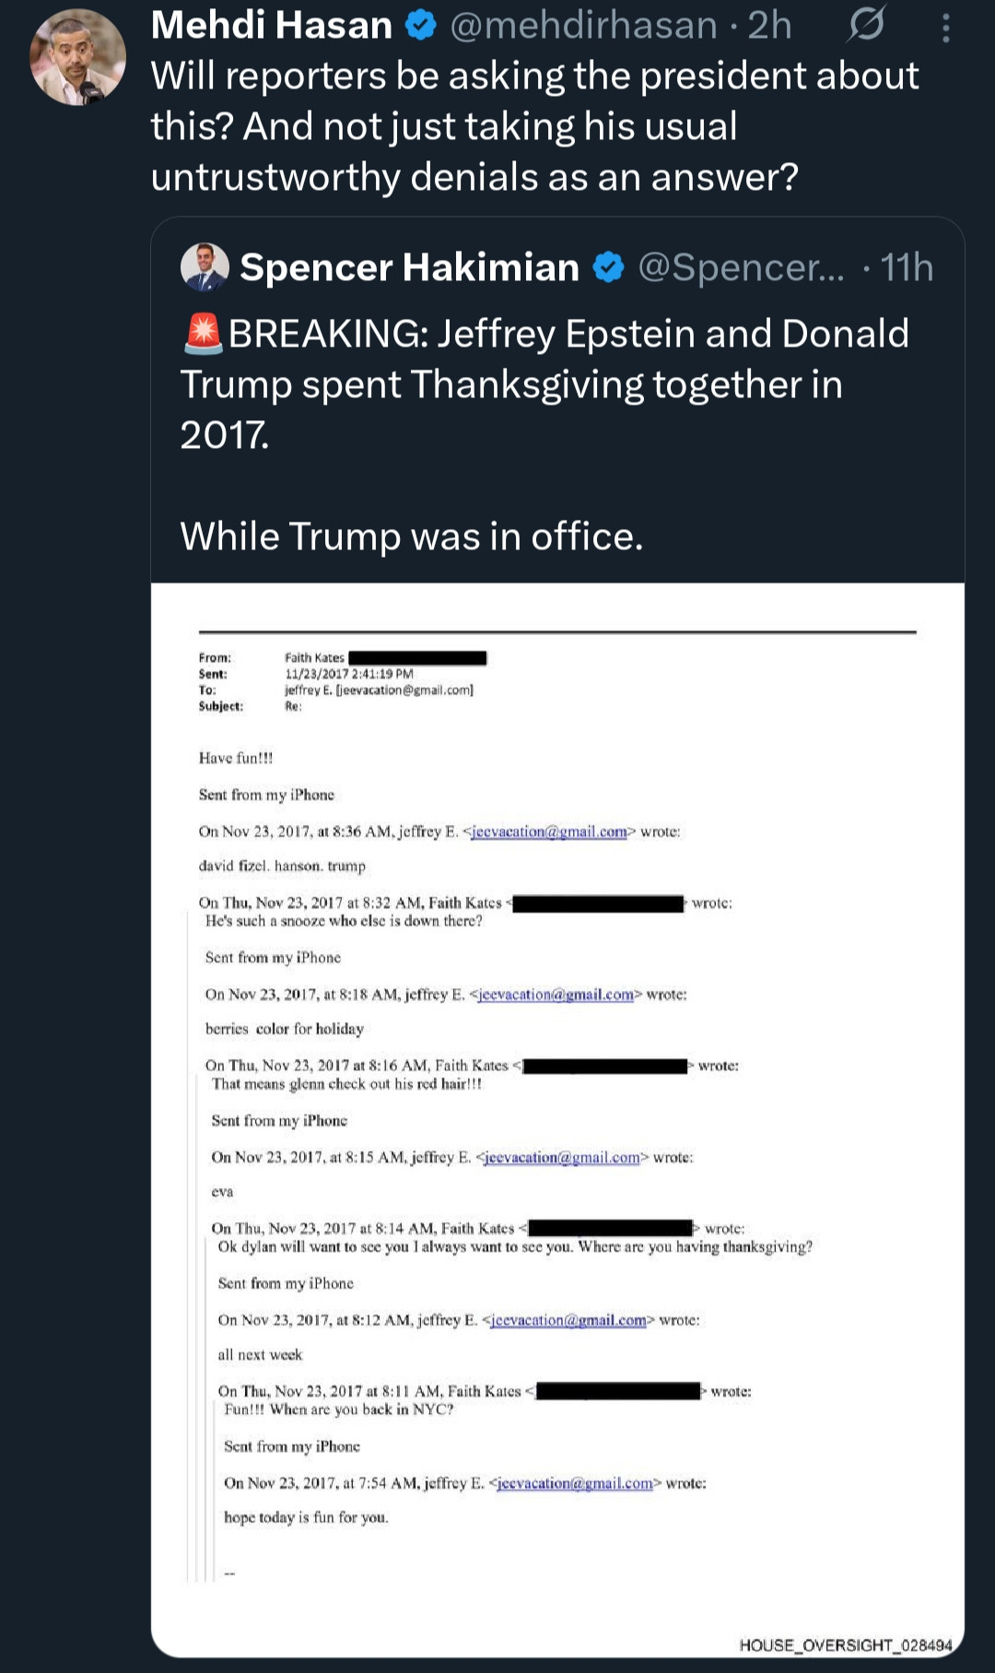Tap the truncated @Spencer... handle
Image resolution: width=995 pixels, height=1673 pixels.
(740, 268)
